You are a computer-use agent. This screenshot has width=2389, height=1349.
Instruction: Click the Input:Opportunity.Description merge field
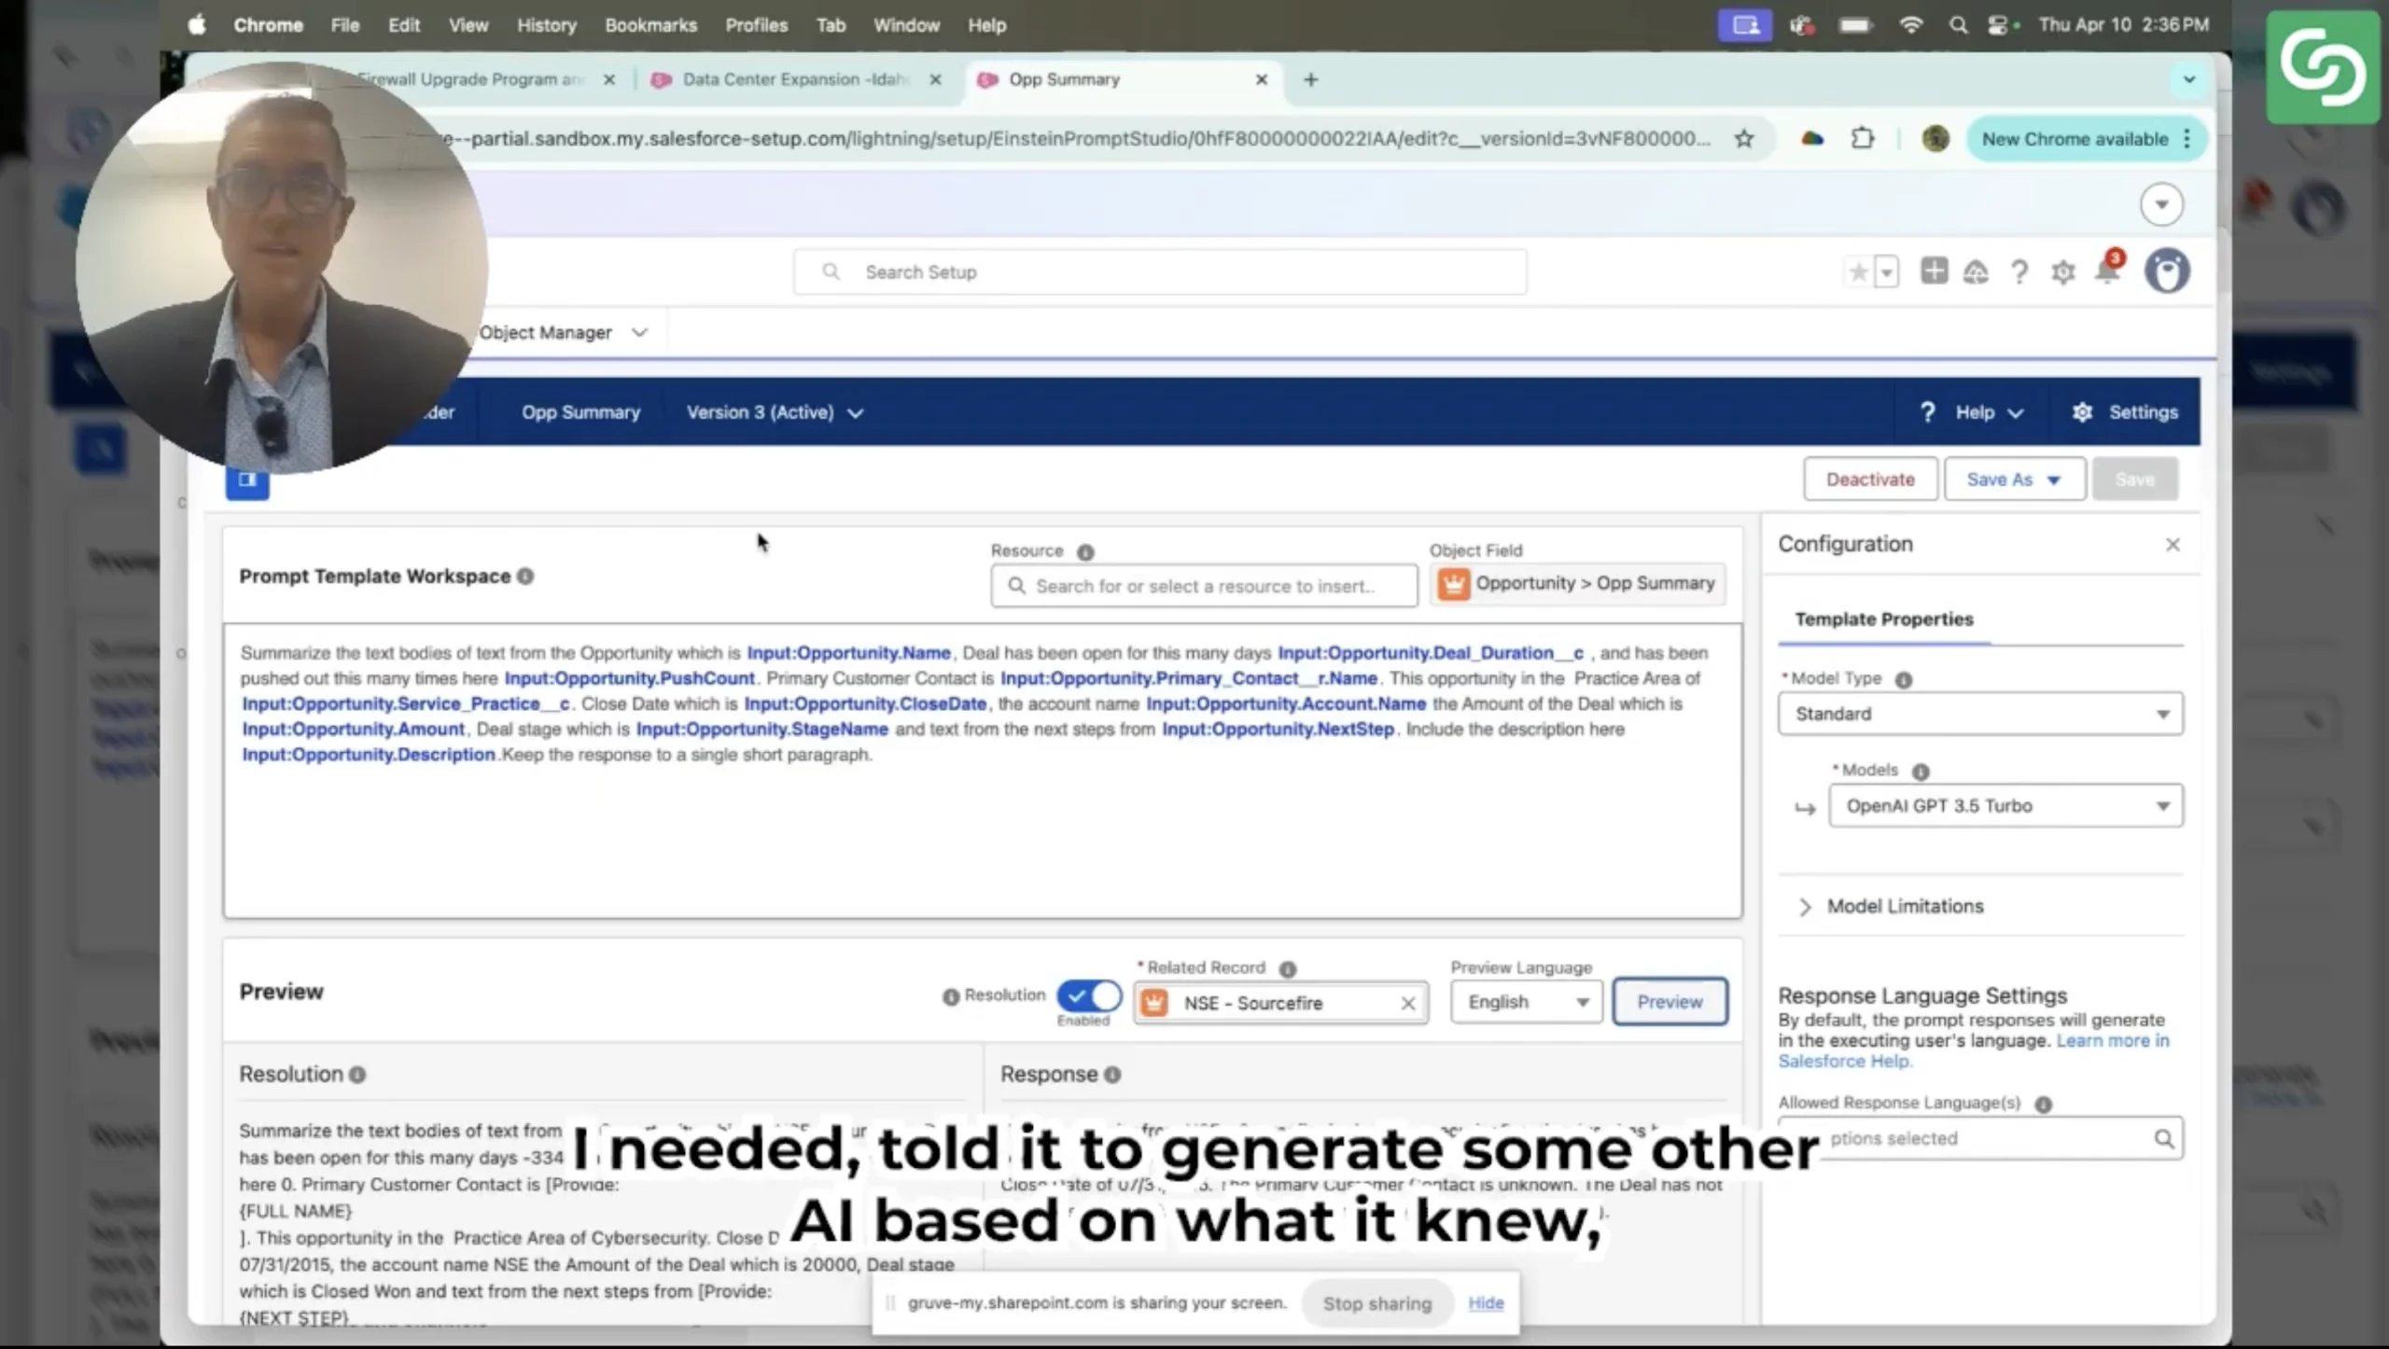tap(369, 755)
